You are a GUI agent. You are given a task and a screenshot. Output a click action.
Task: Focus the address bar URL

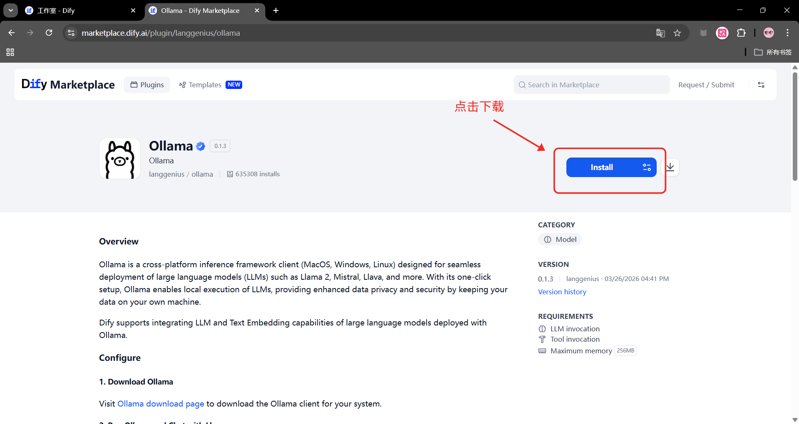pyautogui.click(x=161, y=33)
